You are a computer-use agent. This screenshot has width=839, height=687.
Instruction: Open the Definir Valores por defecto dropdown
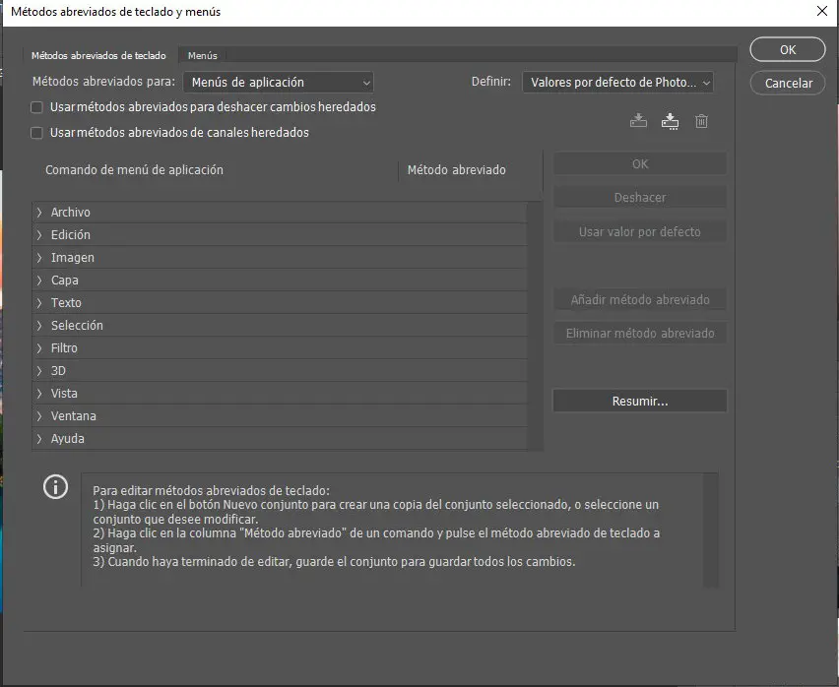[x=617, y=83]
